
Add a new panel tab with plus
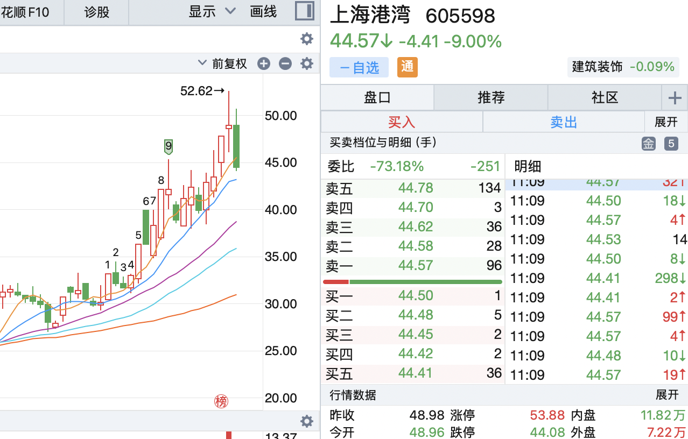675,98
